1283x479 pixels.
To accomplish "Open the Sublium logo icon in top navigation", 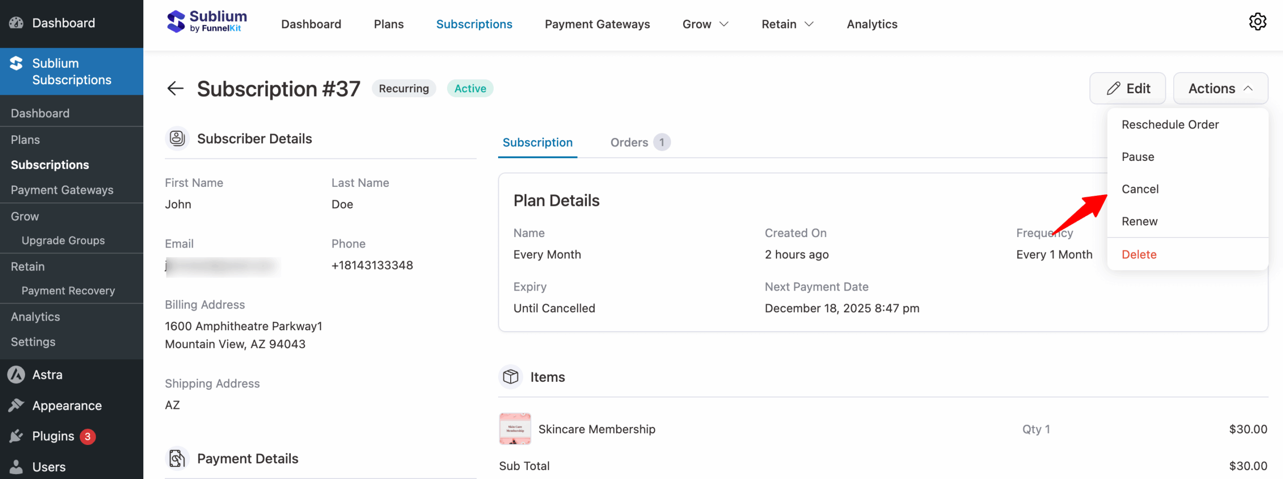I will pos(176,21).
